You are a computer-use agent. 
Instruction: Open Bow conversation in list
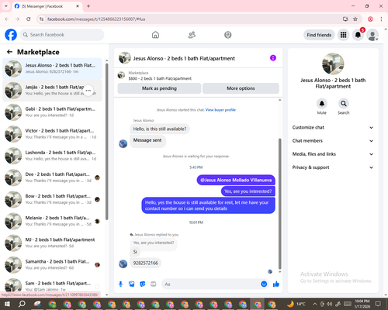[x=52, y=199]
